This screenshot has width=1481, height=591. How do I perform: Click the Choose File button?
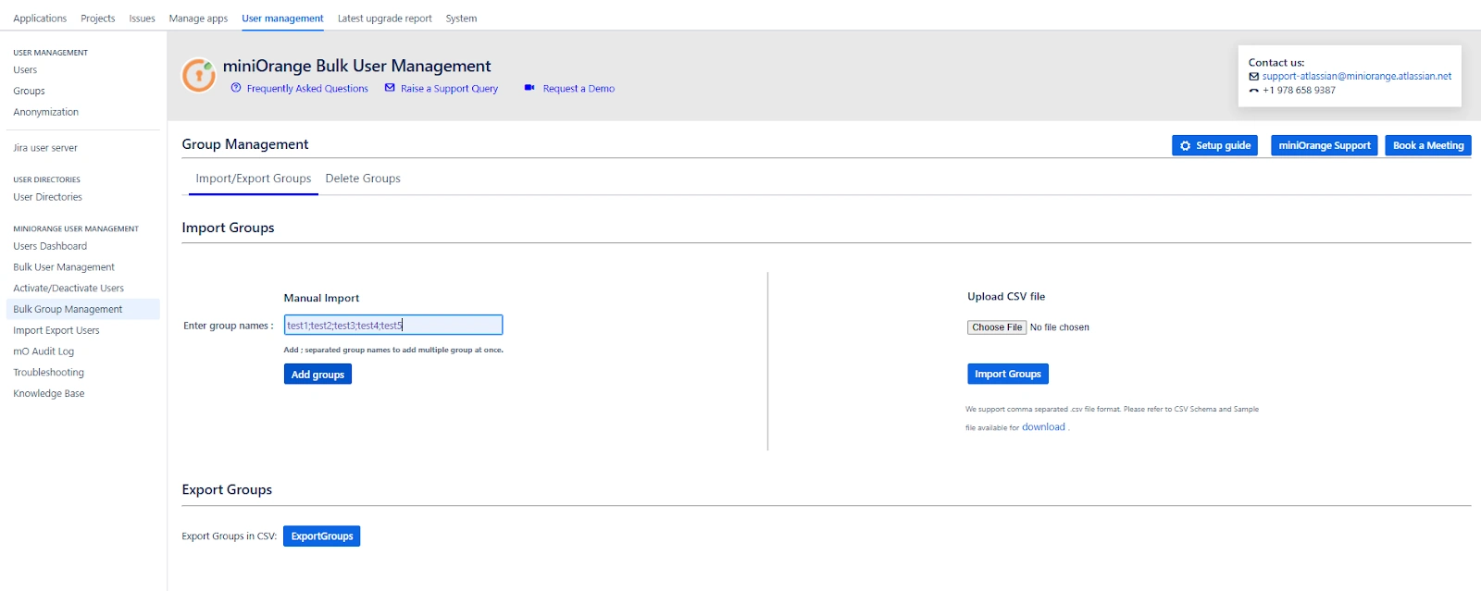point(997,327)
